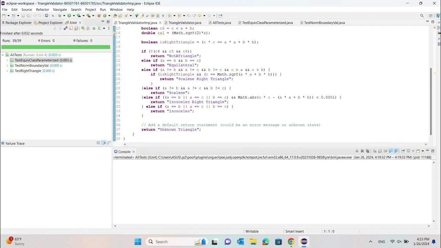Screen dimensions: 441x248
Task: Open Chrome icon in the taskbar
Action: 291,241
